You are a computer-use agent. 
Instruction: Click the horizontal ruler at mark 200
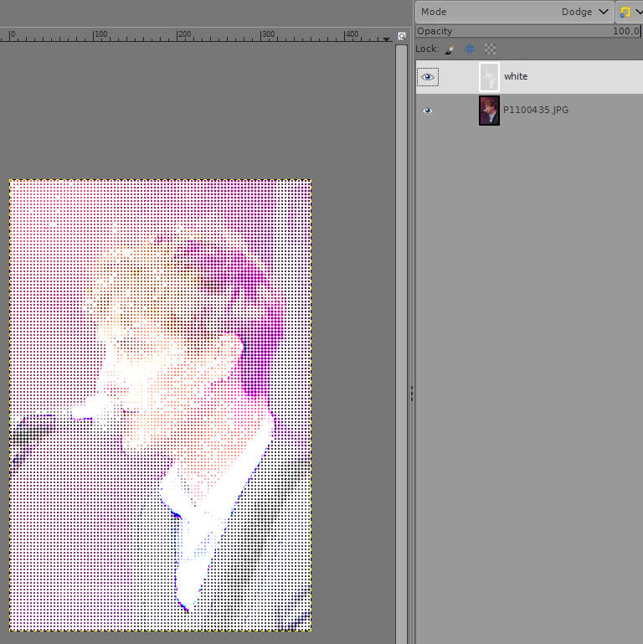coord(177,34)
